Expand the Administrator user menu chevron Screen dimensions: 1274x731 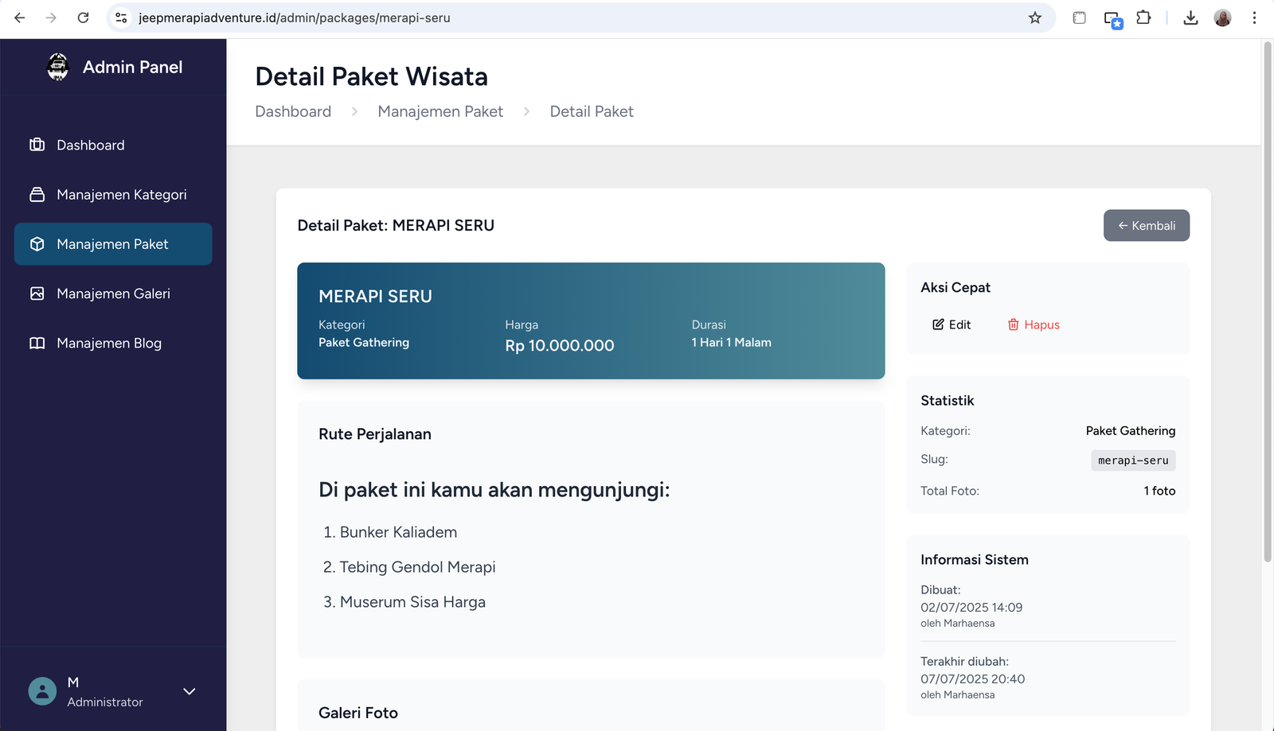[190, 691]
